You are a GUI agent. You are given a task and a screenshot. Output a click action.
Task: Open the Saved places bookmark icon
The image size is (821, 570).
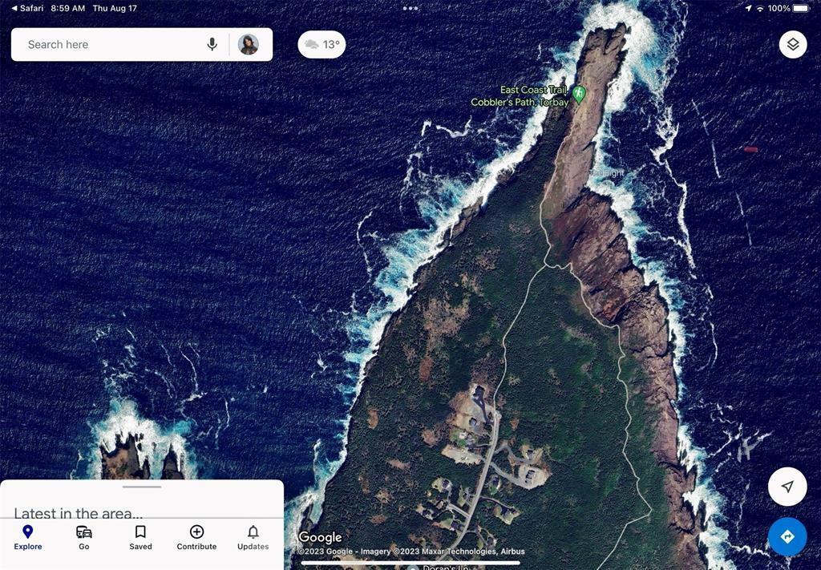click(140, 532)
